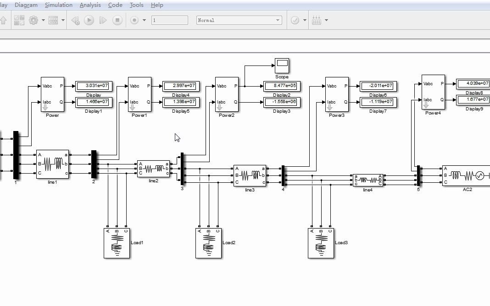Screen dimensions: 490x306
Task: Click the Record data logging icon
Action: pos(134,20)
